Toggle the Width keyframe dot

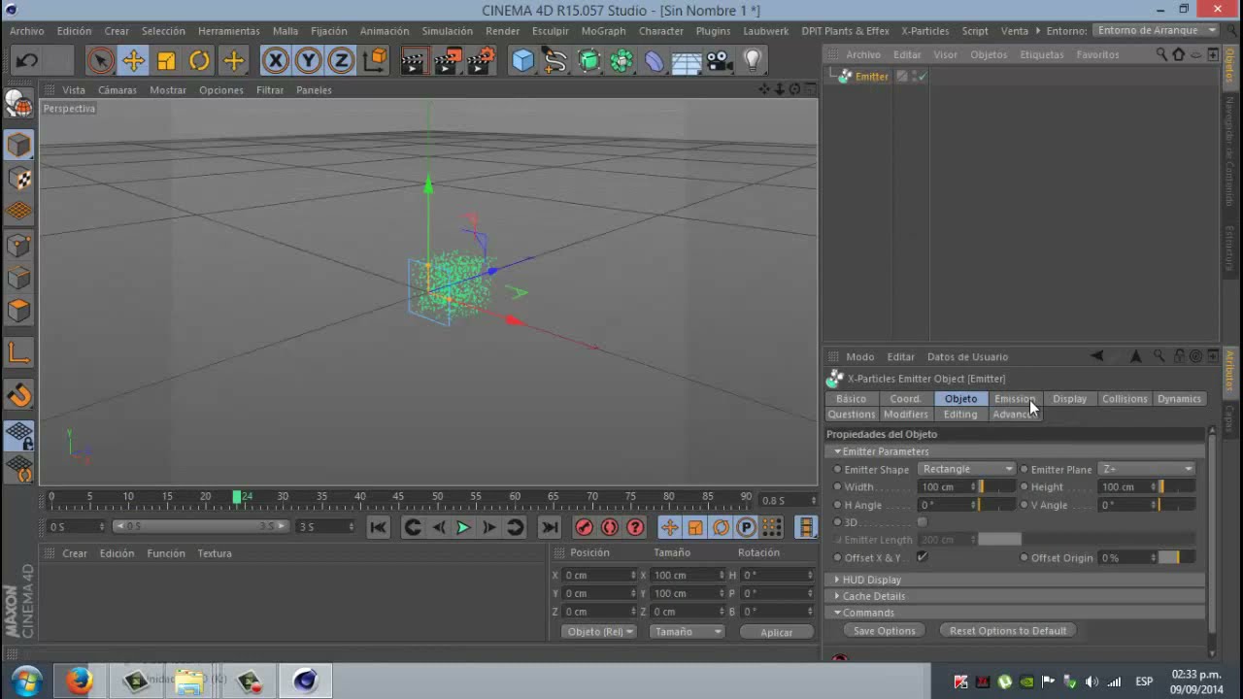pos(838,487)
